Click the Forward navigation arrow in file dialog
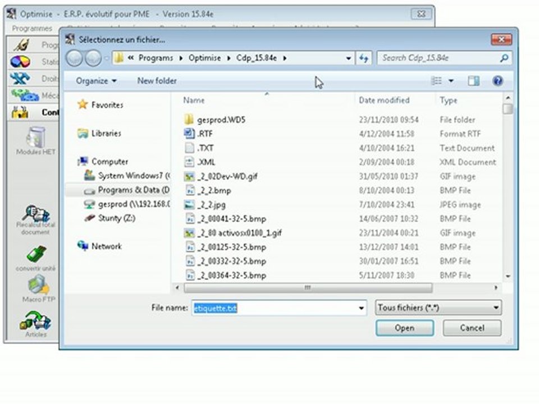539x404 pixels. point(93,58)
